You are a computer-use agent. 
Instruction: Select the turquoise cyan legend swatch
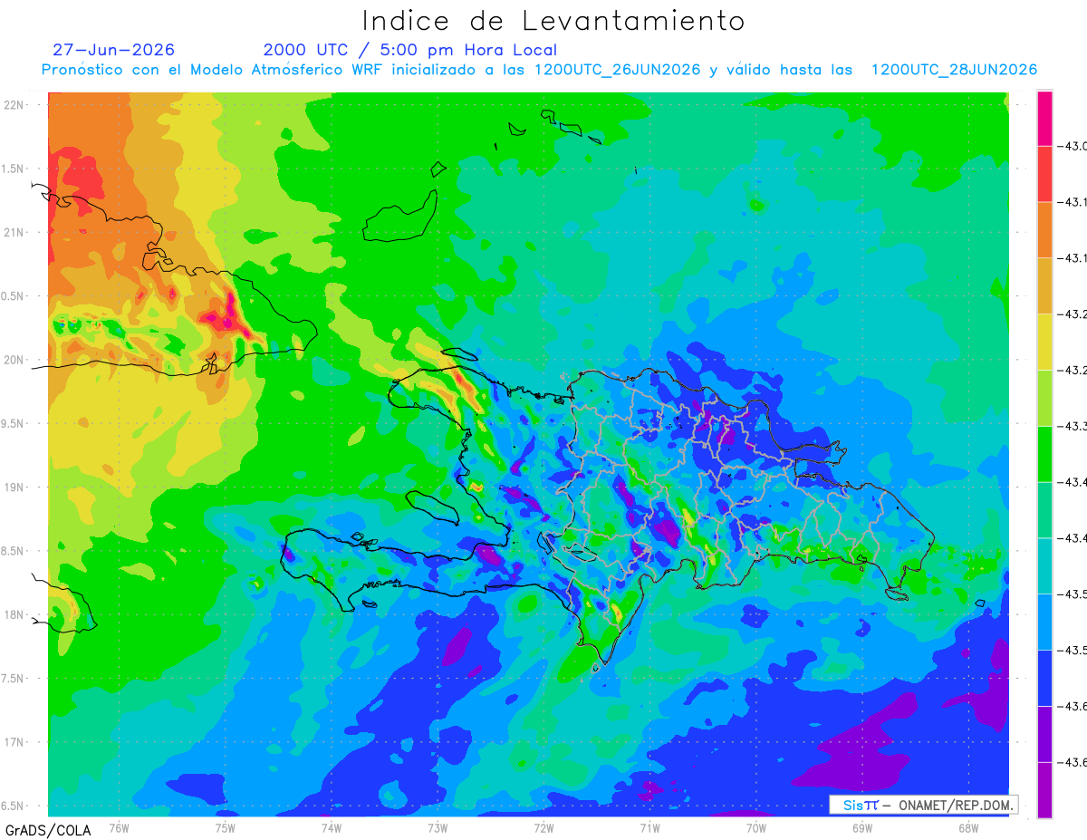point(1044,565)
